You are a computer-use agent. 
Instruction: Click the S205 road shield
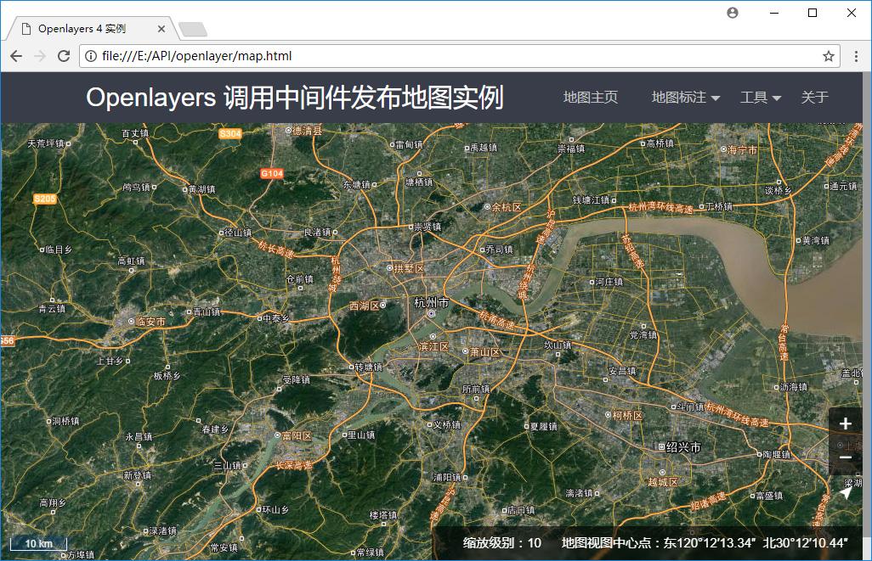pos(44,199)
